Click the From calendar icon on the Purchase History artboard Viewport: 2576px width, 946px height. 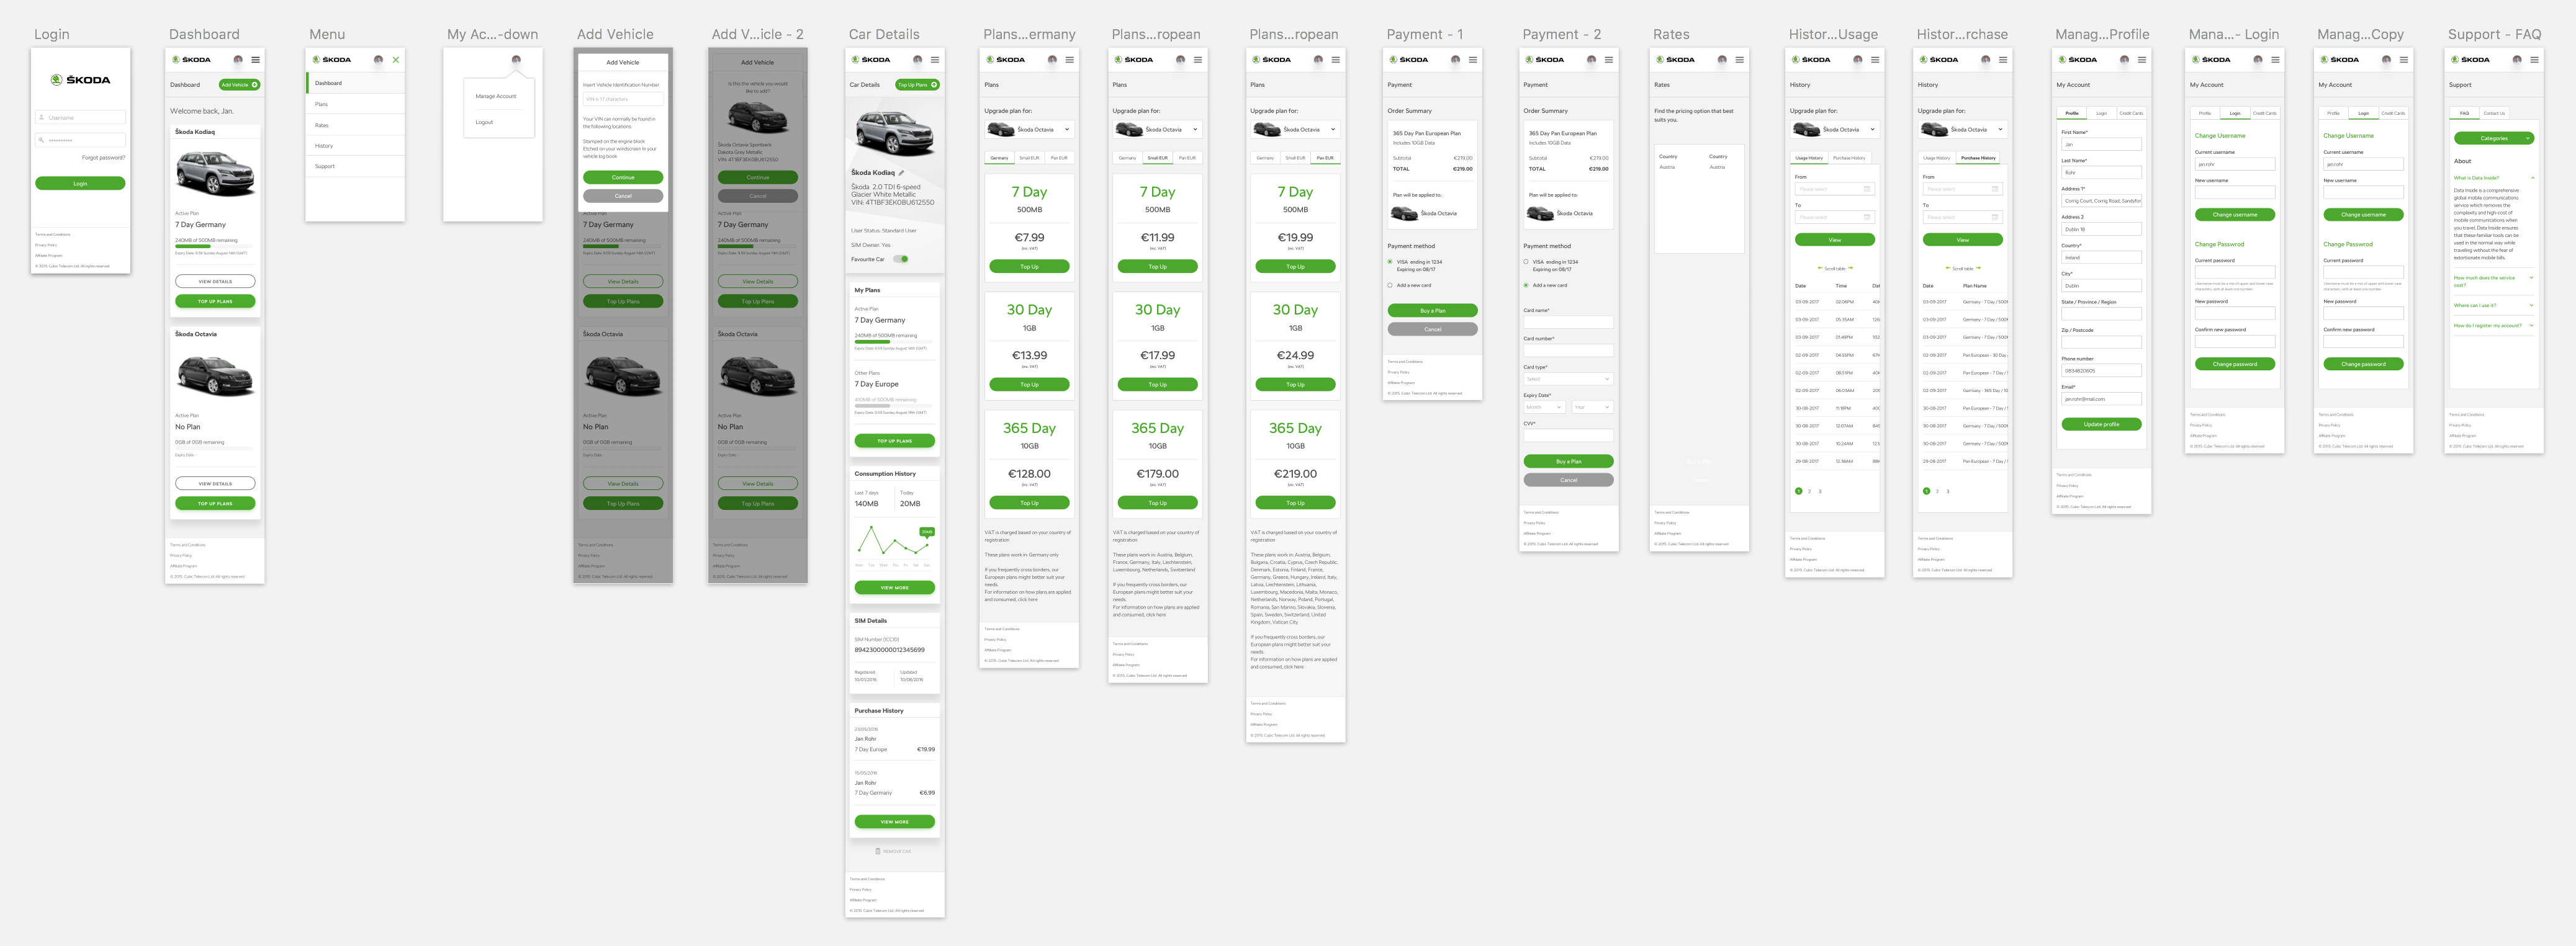point(1995,189)
